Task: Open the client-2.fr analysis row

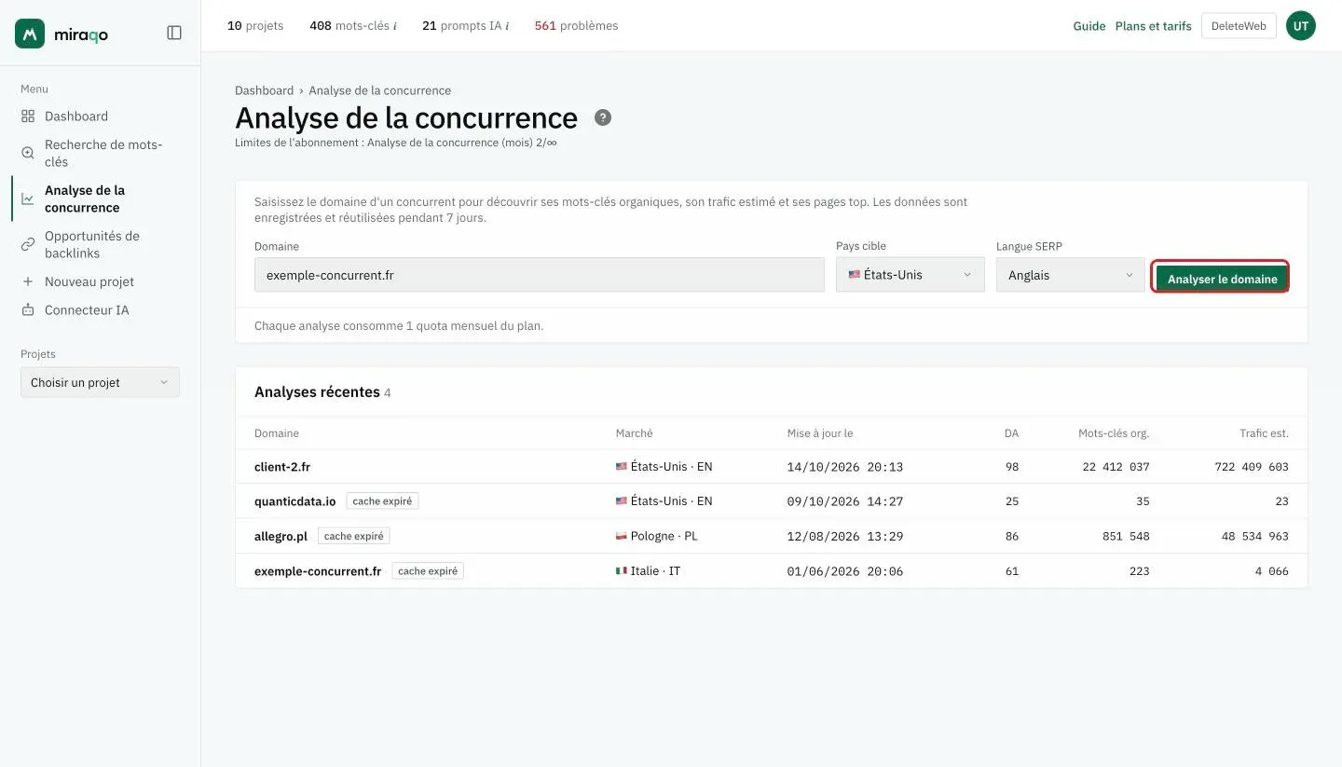Action: [772, 466]
